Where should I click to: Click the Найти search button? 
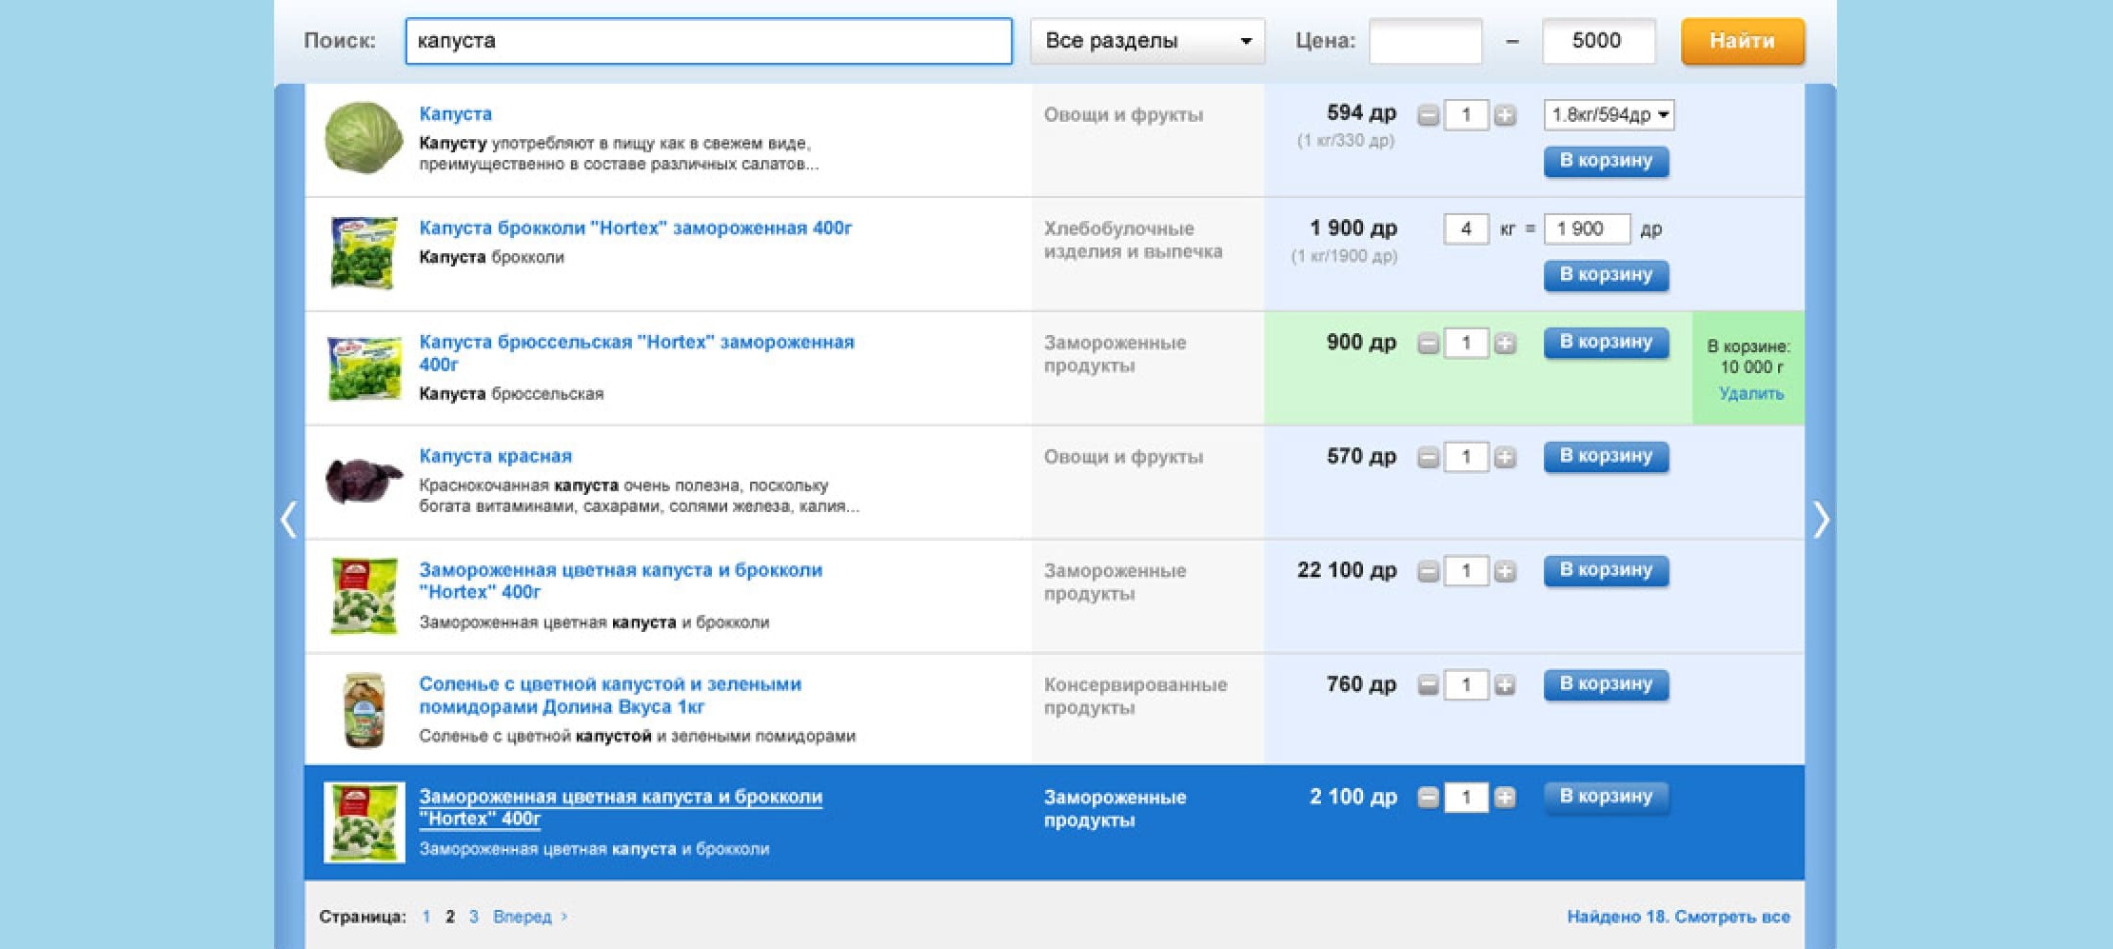[1742, 41]
